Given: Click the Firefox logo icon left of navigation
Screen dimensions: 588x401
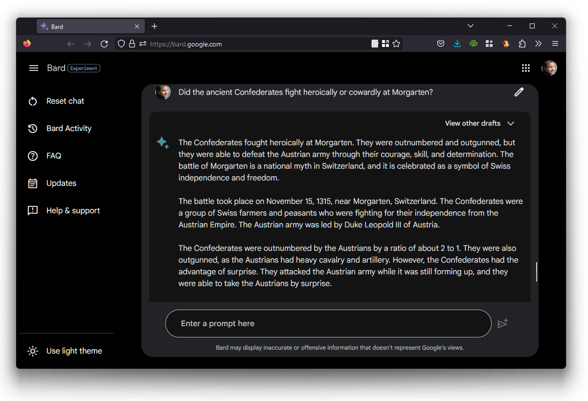Looking at the screenshot, I should (27, 44).
